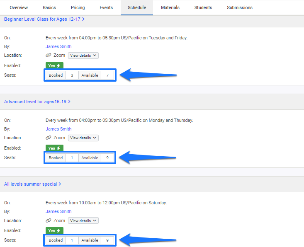This screenshot has height=247, width=304.
Task: Click the Tuesday and Friday schedule text
Action: 117,38
